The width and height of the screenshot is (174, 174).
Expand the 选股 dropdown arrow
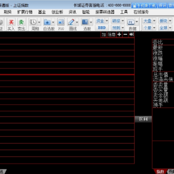91,22
